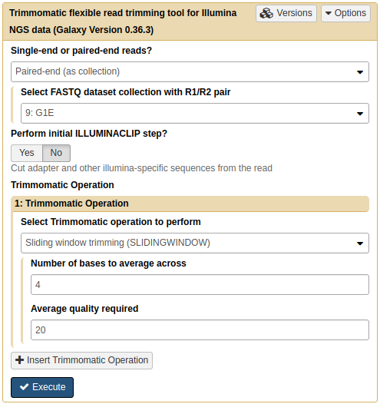
Task: Set ILLUMINACLIP step to No
Action: 56,153
